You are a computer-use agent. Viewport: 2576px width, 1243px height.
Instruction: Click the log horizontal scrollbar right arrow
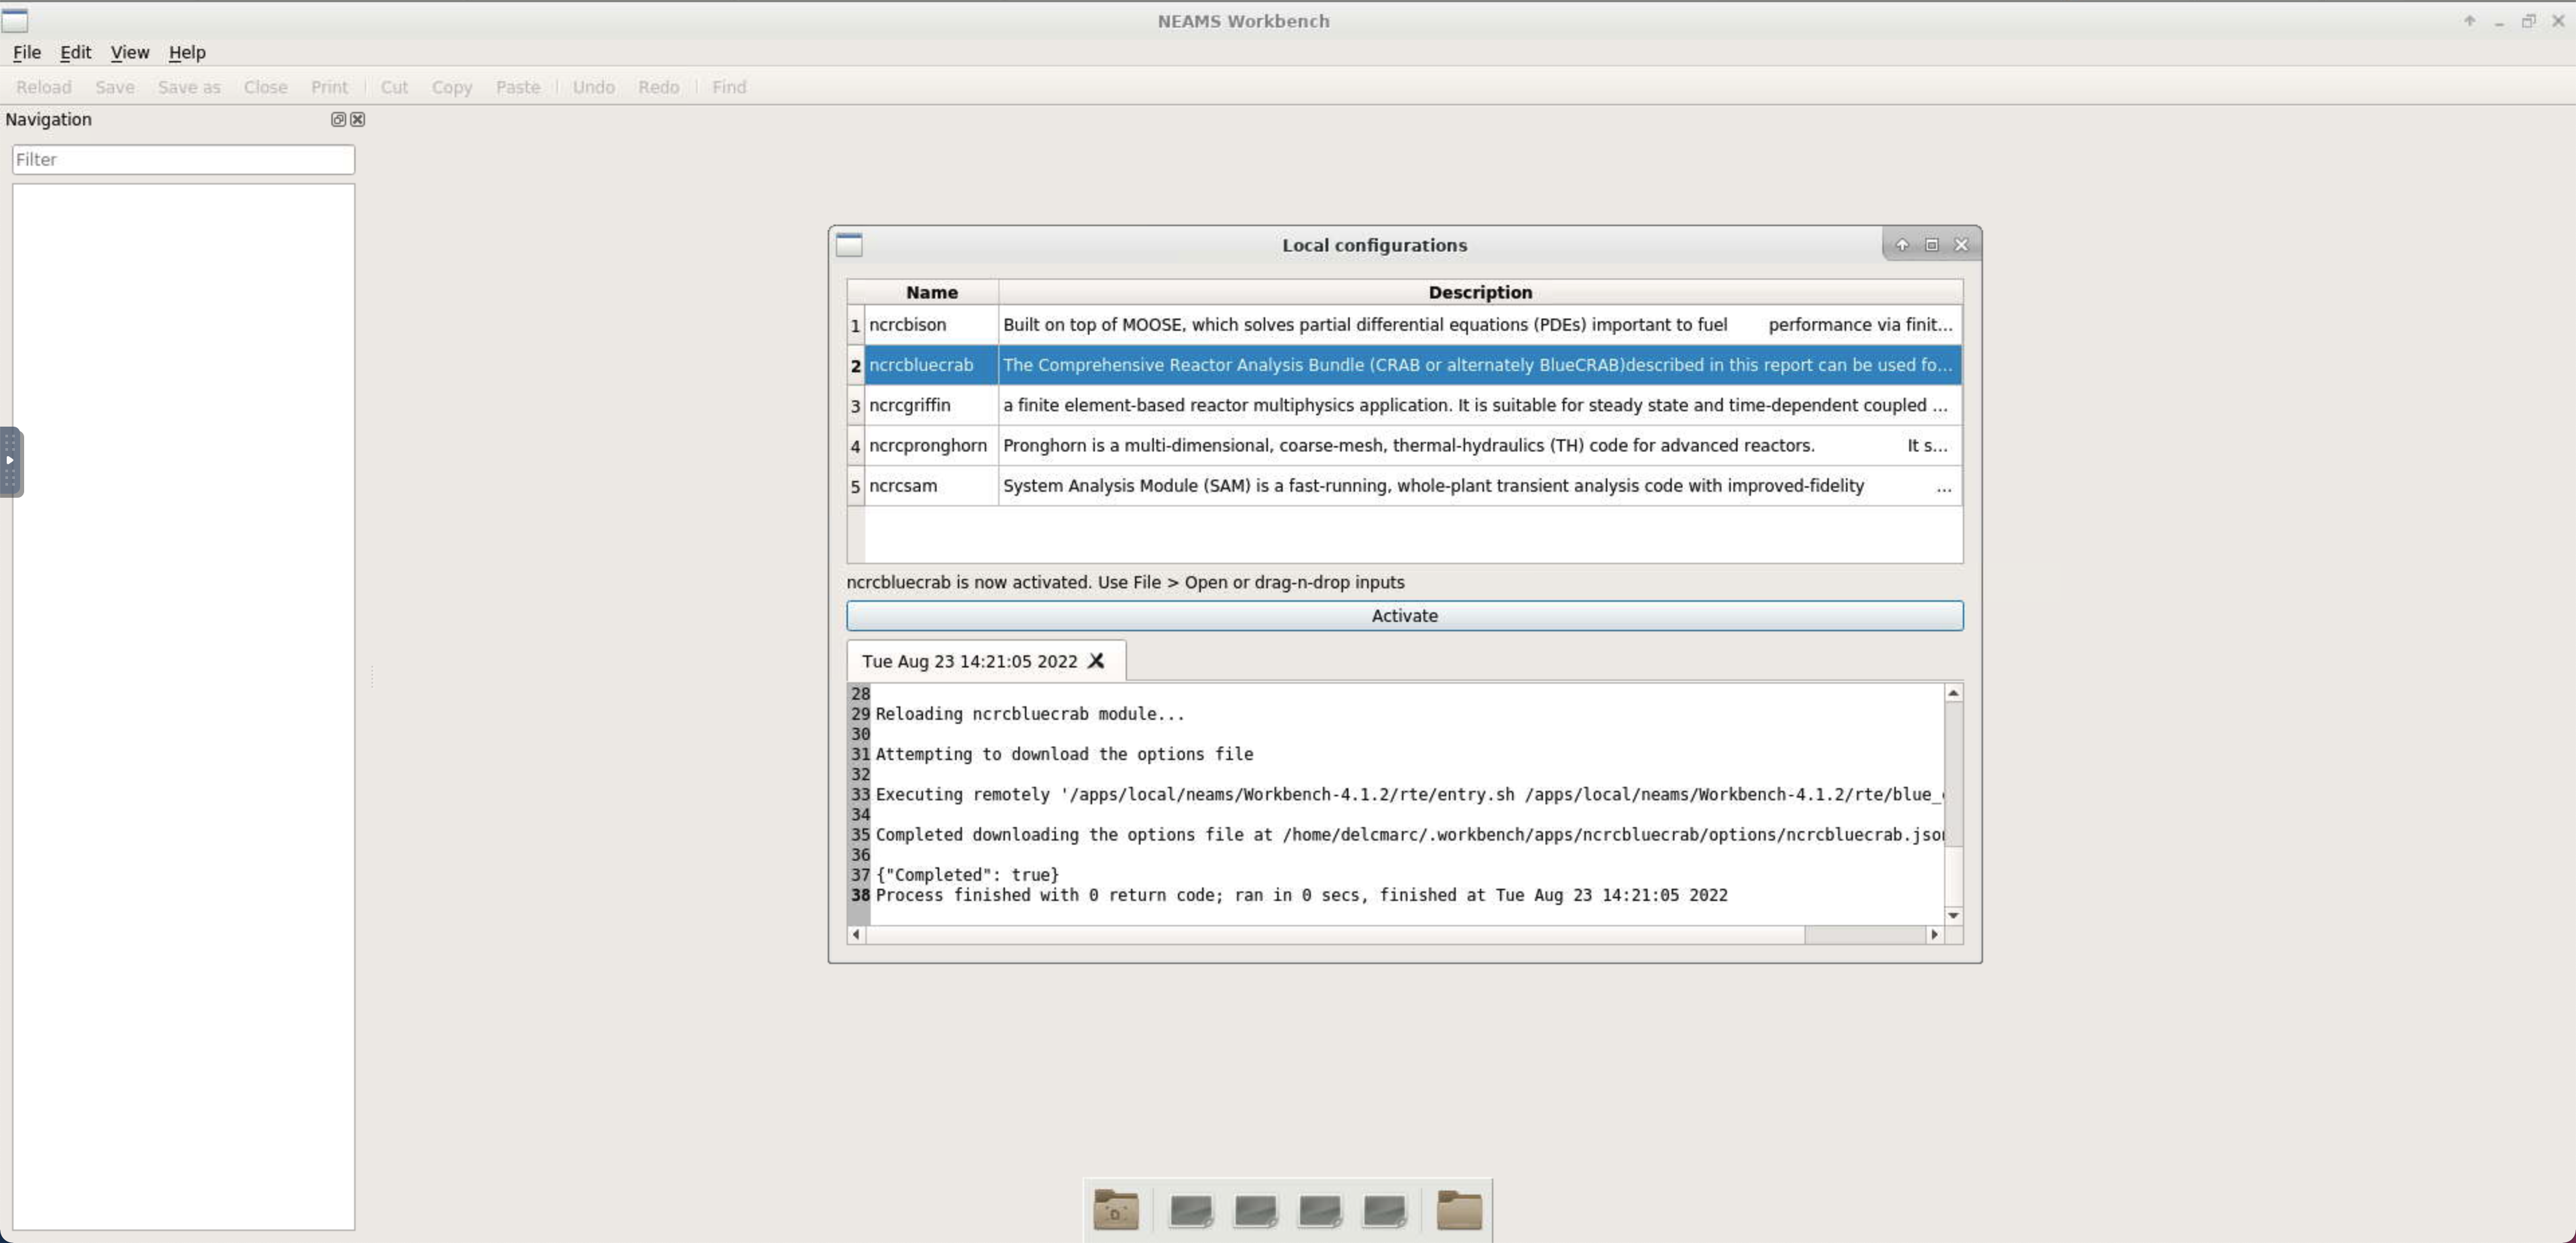[x=1934, y=934]
